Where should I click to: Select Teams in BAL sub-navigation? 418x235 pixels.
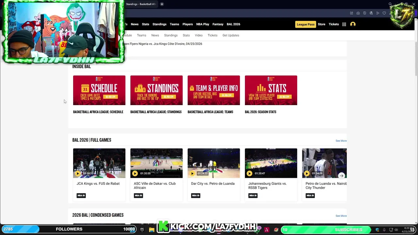141,35
